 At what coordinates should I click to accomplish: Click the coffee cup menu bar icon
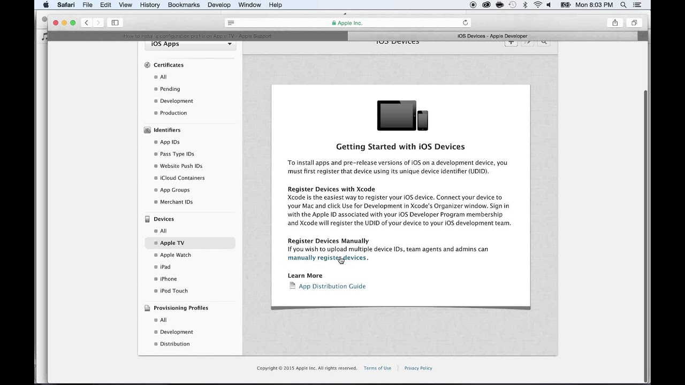pos(499,5)
